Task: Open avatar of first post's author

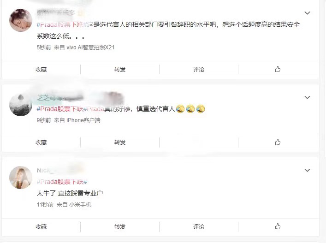Action: pos(21,20)
